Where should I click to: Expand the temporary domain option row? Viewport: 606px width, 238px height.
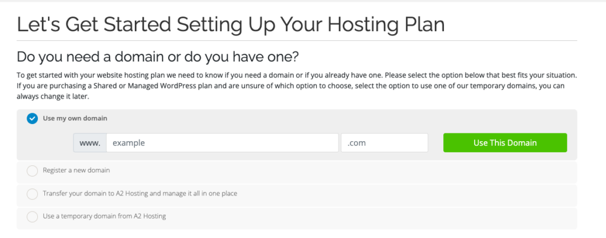(297, 219)
